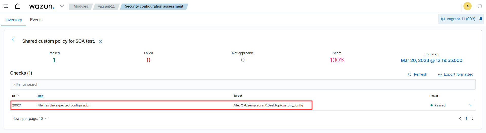Open the help lifebuoy icon
The image size is (486, 133).
tap(480, 6)
